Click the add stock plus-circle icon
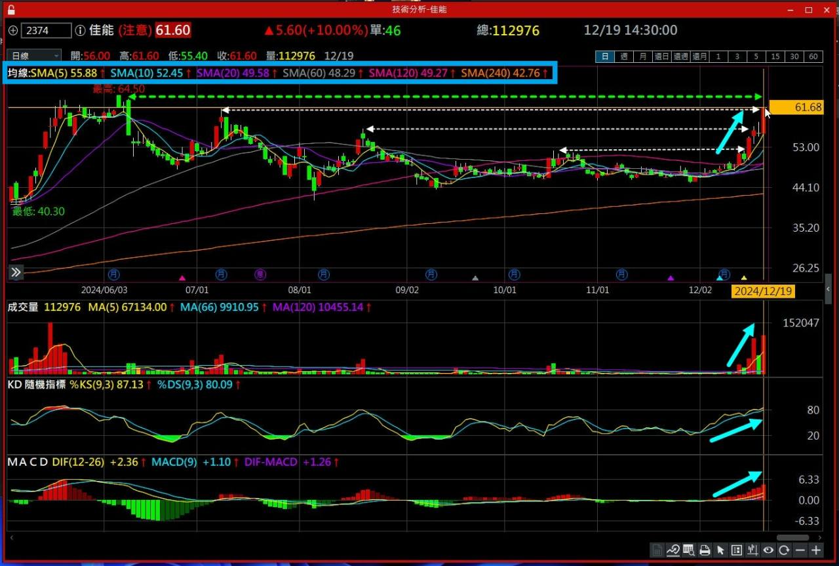 click(13, 31)
